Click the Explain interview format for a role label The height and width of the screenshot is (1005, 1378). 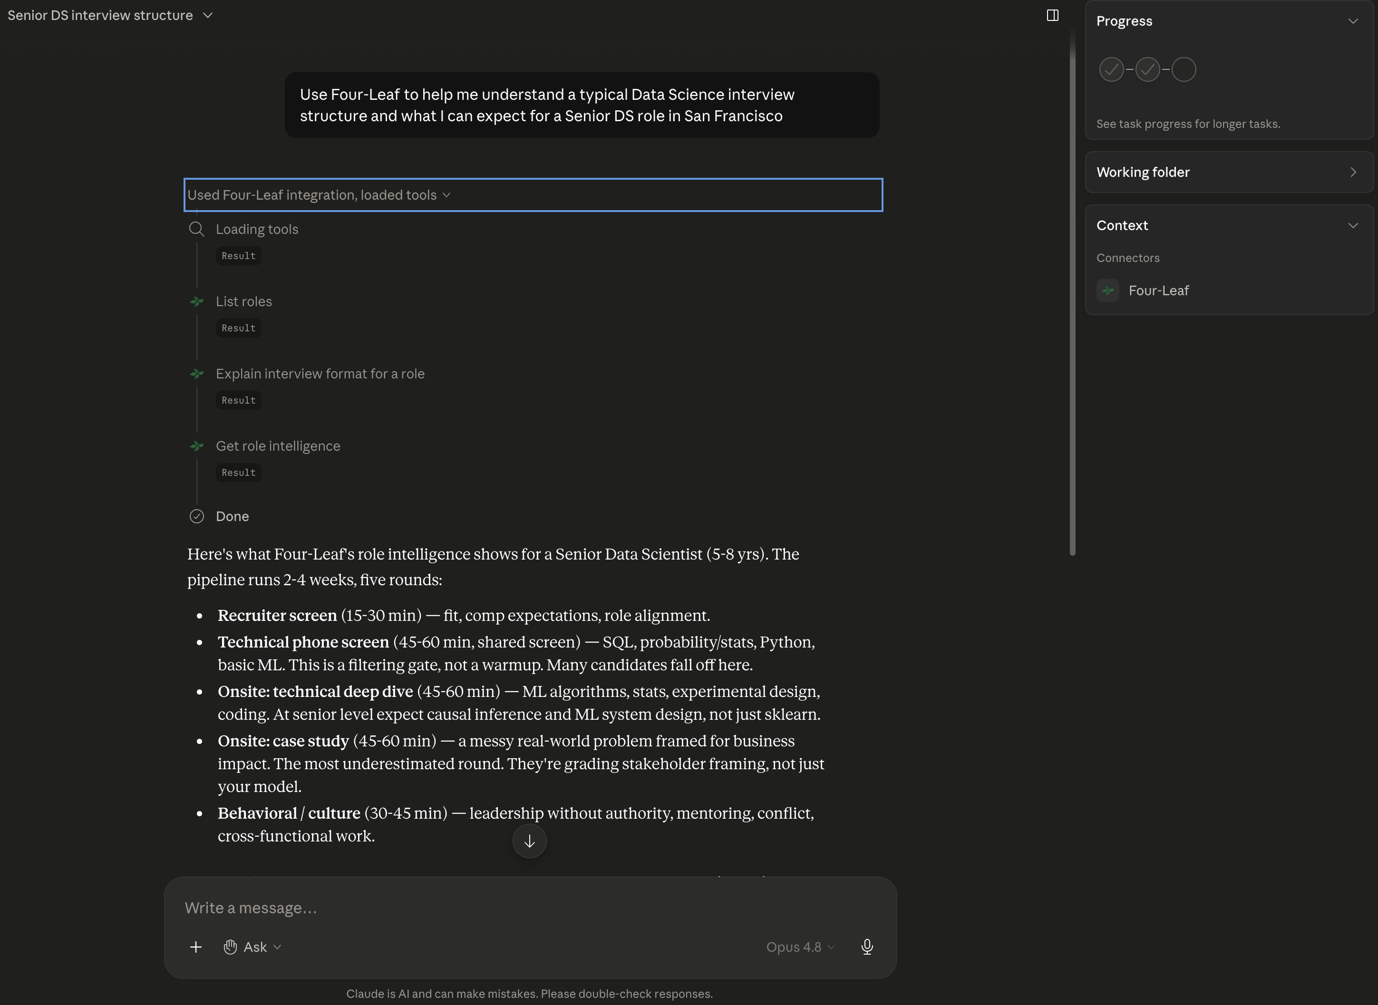pos(320,374)
